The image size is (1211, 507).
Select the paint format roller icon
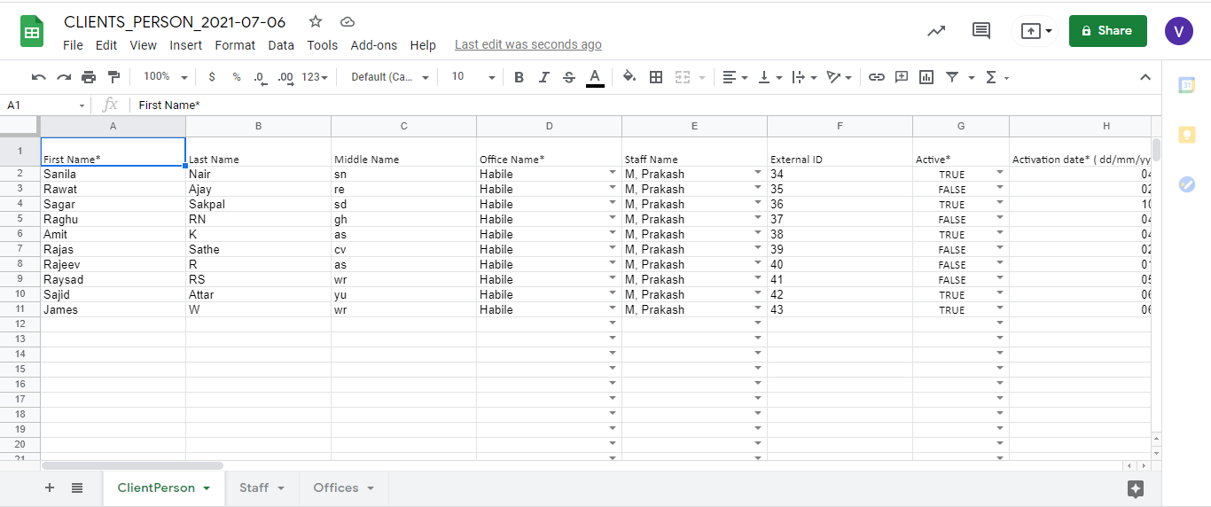click(x=113, y=77)
